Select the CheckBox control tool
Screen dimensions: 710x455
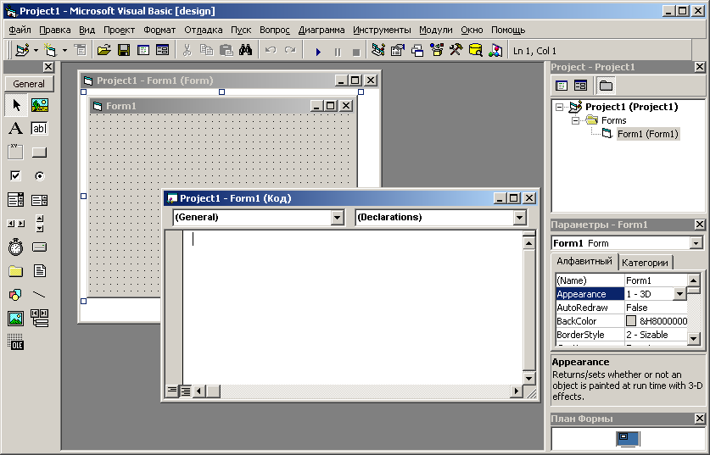click(15, 175)
